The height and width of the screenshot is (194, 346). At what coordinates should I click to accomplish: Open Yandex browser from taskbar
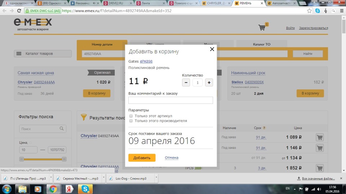69,189
